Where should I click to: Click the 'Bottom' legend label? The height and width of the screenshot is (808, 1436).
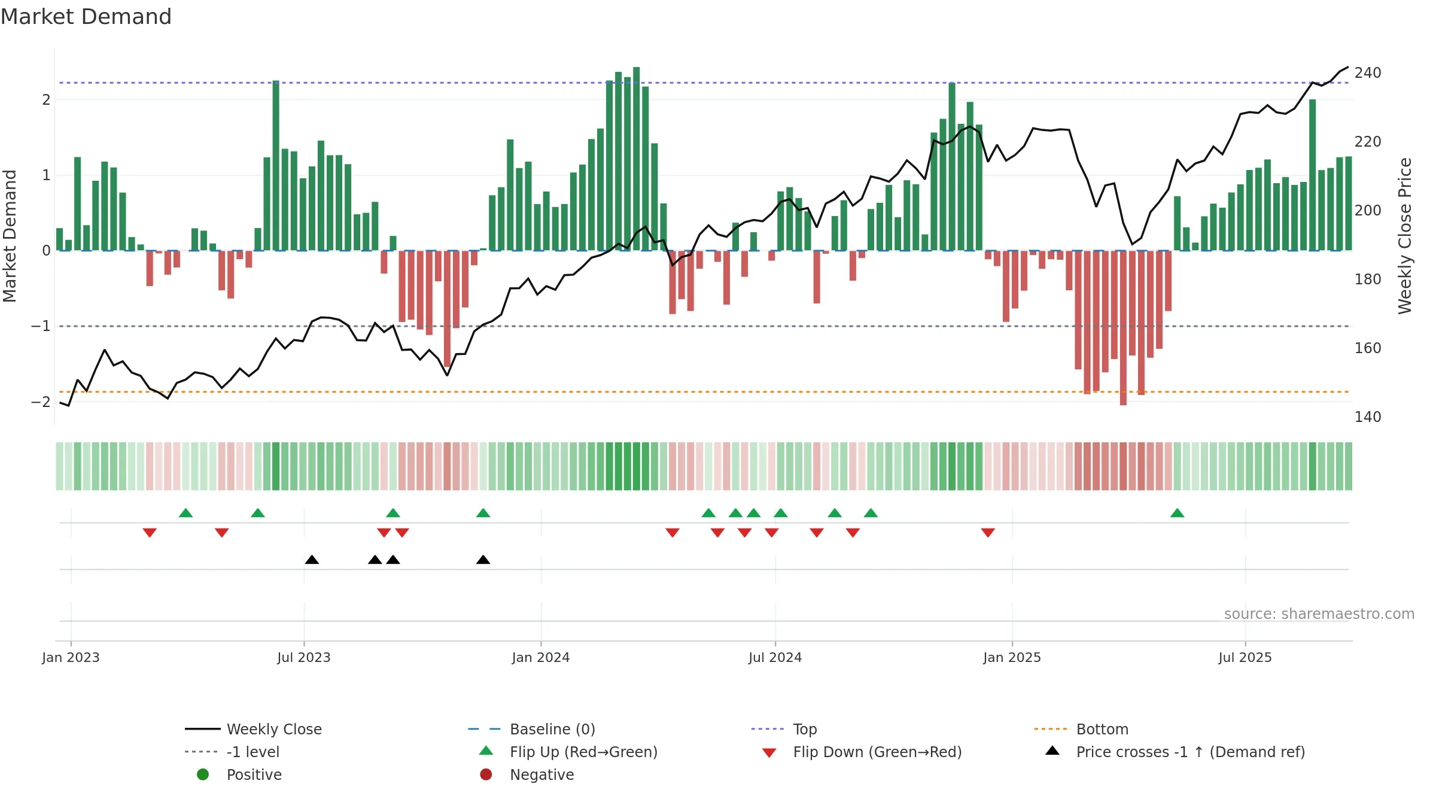click(x=1102, y=730)
